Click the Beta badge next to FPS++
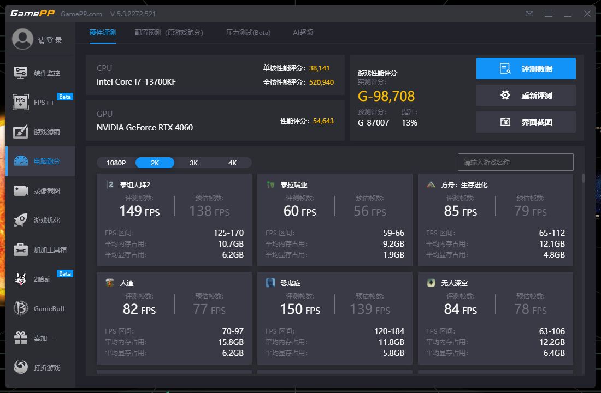This screenshot has height=393, width=601. pyautogui.click(x=65, y=97)
